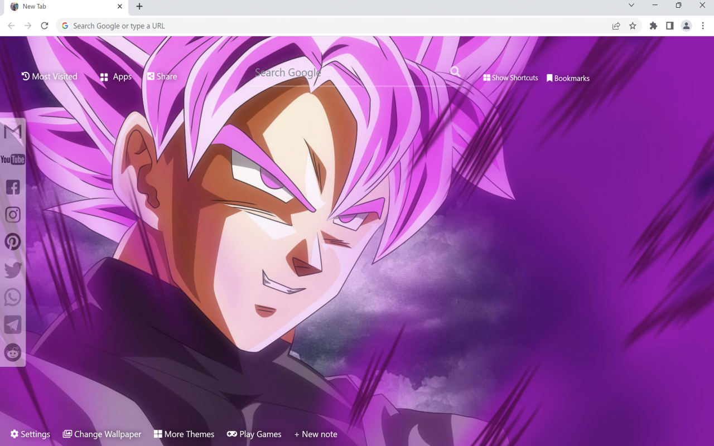Open Instagram from the sidebar
714x446 pixels.
coord(13,215)
